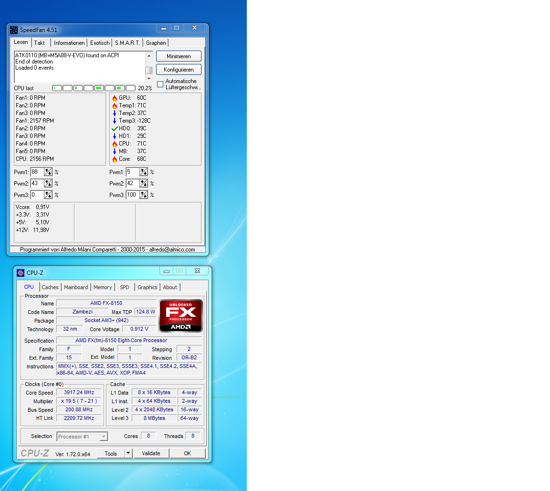Screen dimensions: 550x491
Task: Click the CPU last usage bars
Action: (94, 88)
